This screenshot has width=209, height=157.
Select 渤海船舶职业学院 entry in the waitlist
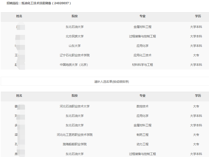(x=74, y=144)
